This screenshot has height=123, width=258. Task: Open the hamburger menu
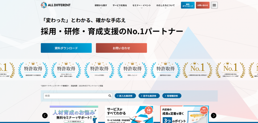(x=214, y=5)
